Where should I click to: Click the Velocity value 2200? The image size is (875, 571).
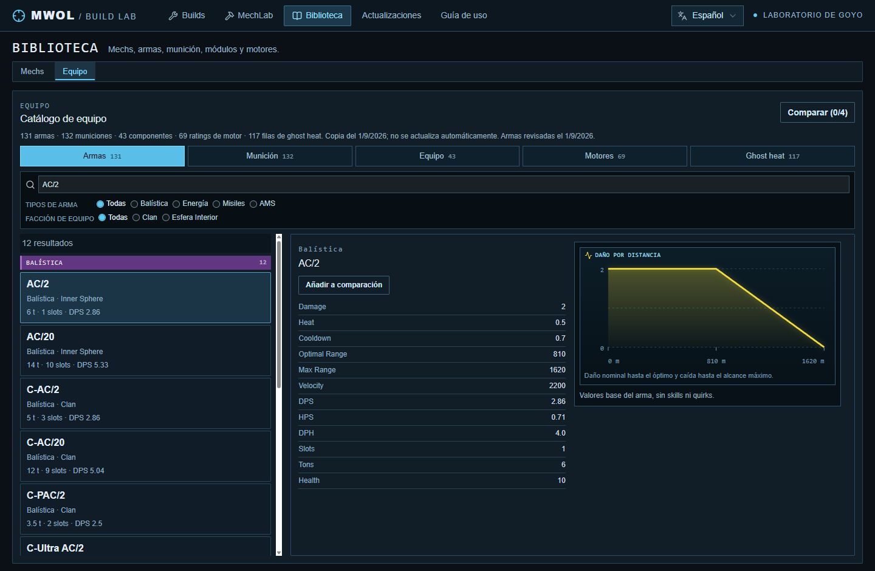(557, 386)
